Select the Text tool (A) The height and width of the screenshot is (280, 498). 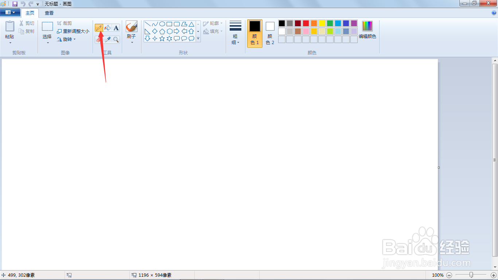[116, 28]
